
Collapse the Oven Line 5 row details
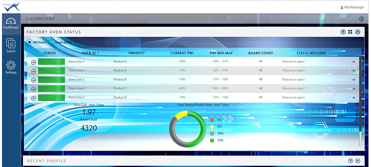pos(33,98)
